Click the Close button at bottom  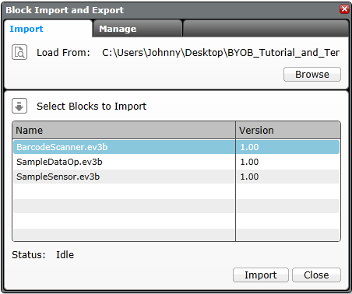pos(316,275)
